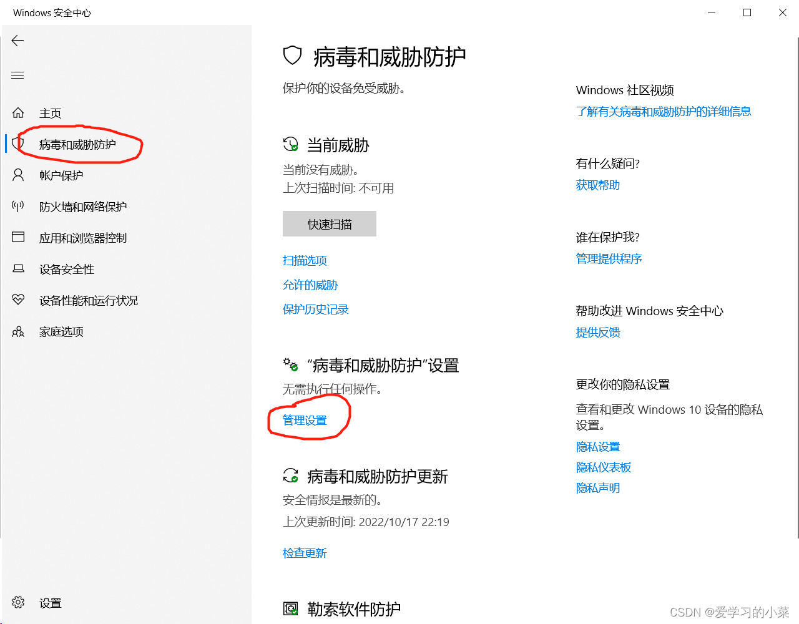Click the 检查更新 link

click(305, 553)
